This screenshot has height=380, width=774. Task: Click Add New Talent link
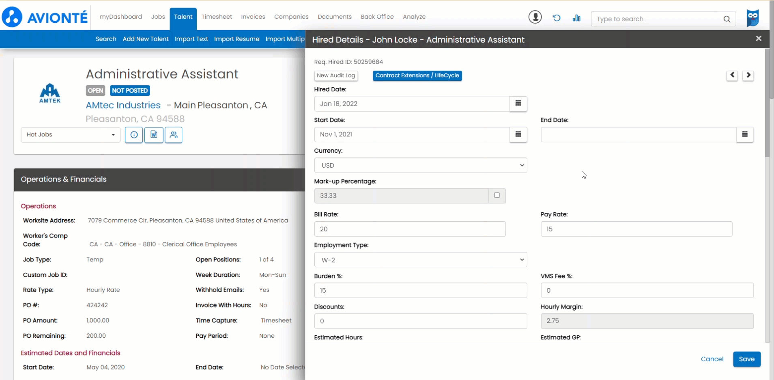(146, 39)
